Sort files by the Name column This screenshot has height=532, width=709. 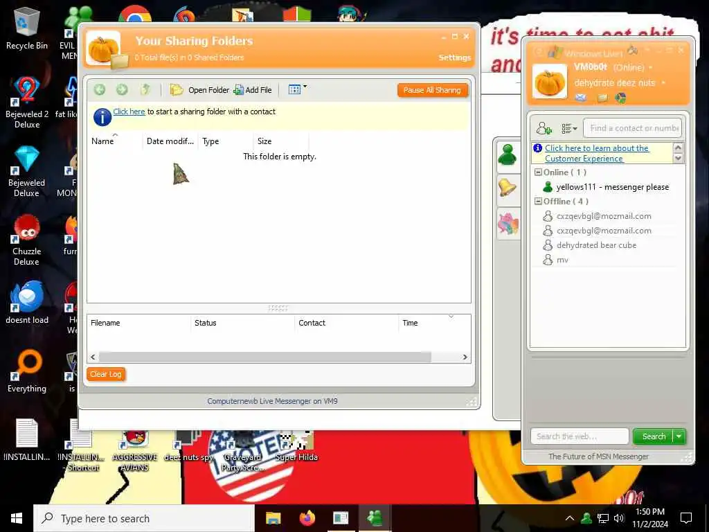pyautogui.click(x=116, y=141)
